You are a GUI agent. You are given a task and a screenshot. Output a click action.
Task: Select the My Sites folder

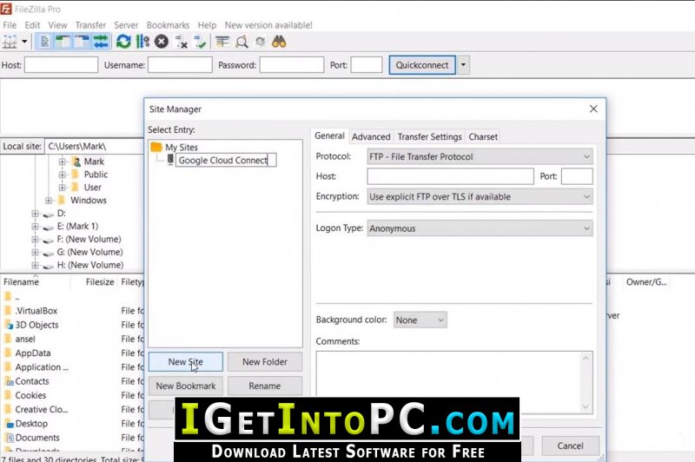tap(182, 147)
